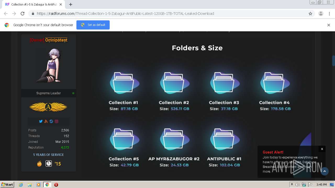Click the 178.58 GB size value
335x188 pixels.
click(281, 109)
